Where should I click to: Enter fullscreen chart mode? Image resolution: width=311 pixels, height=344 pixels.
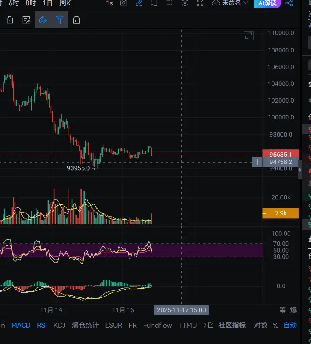tap(200, 3)
